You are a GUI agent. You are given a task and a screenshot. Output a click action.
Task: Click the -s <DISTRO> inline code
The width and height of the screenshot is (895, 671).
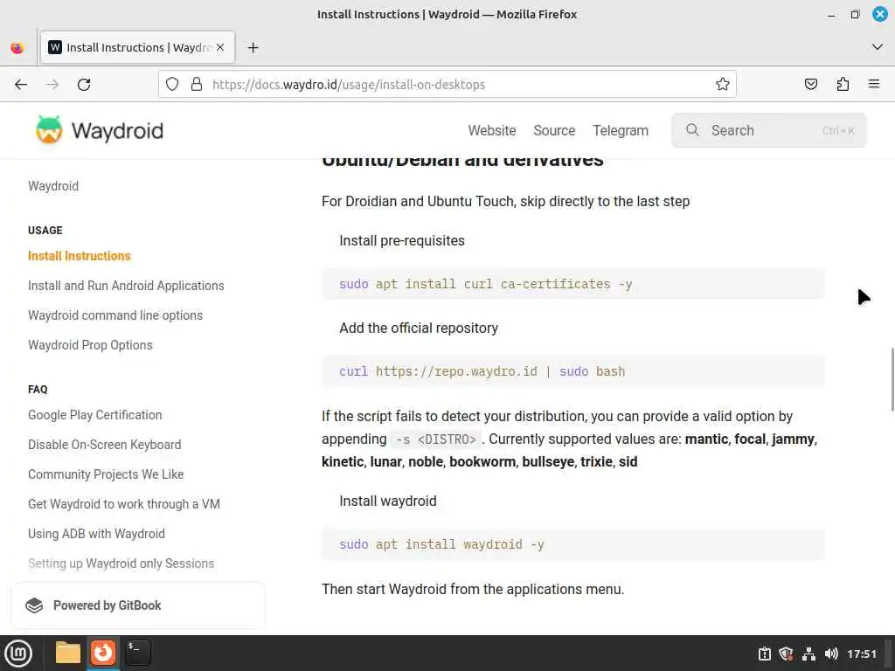click(436, 439)
